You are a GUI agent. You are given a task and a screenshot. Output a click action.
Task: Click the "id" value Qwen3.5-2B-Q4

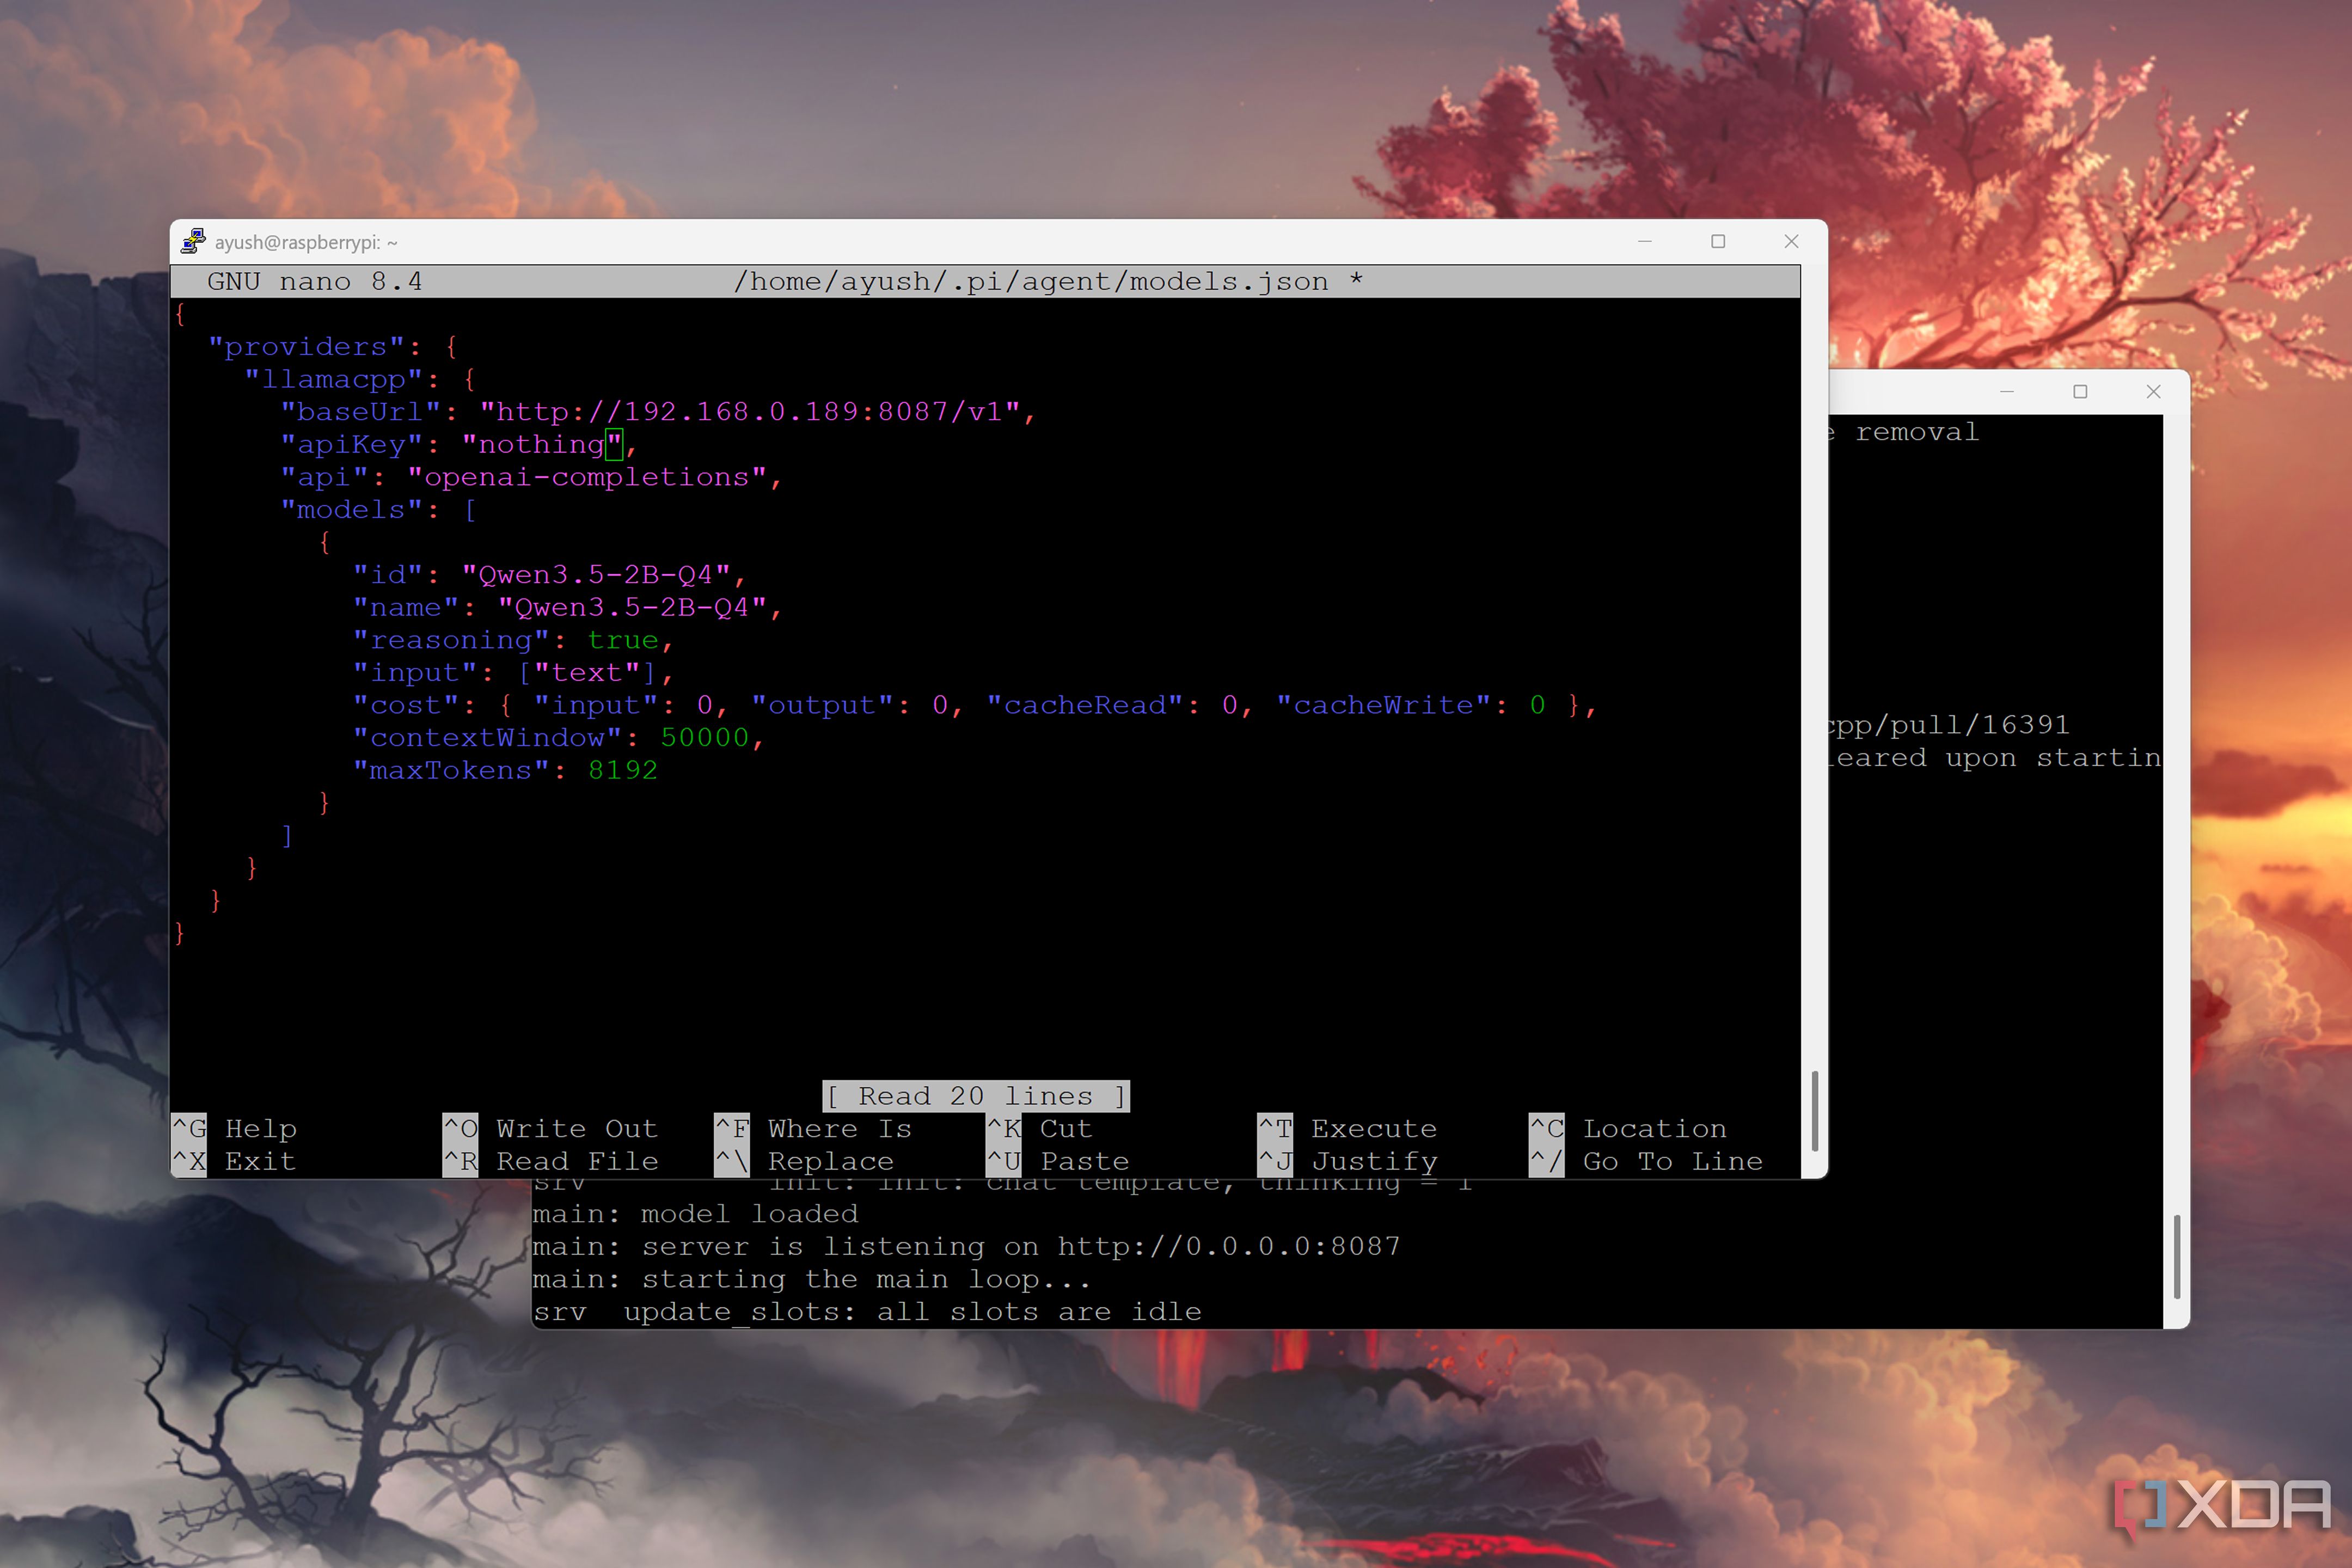click(x=596, y=575)
